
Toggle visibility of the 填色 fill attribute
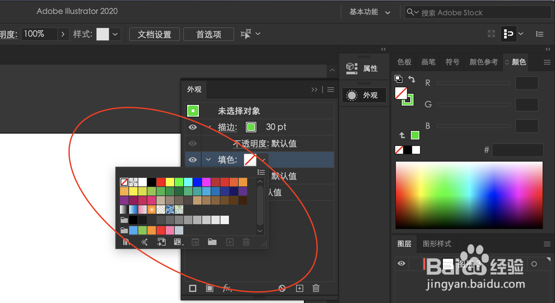pyautogui.click(x=193, y=160)
